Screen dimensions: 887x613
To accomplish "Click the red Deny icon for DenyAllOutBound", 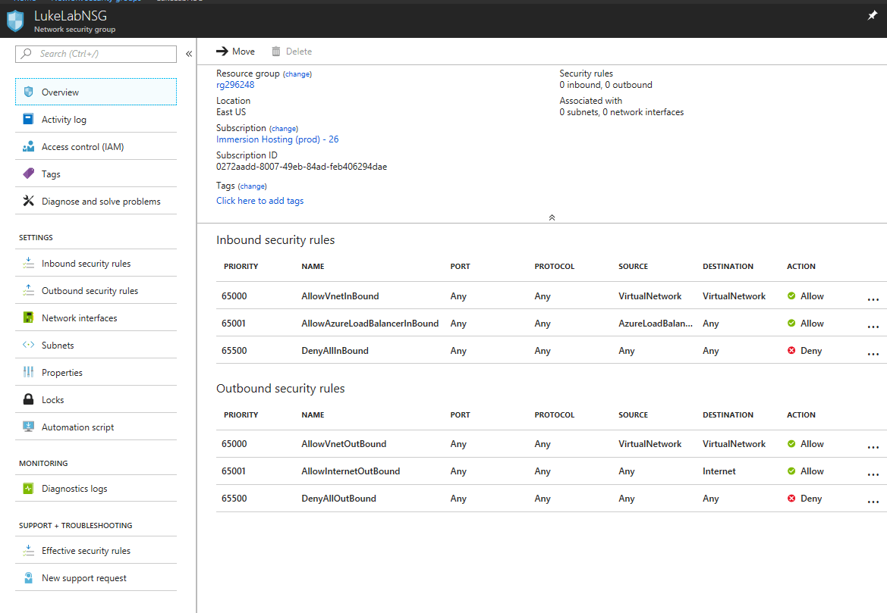I will click(x=791, y=499).
